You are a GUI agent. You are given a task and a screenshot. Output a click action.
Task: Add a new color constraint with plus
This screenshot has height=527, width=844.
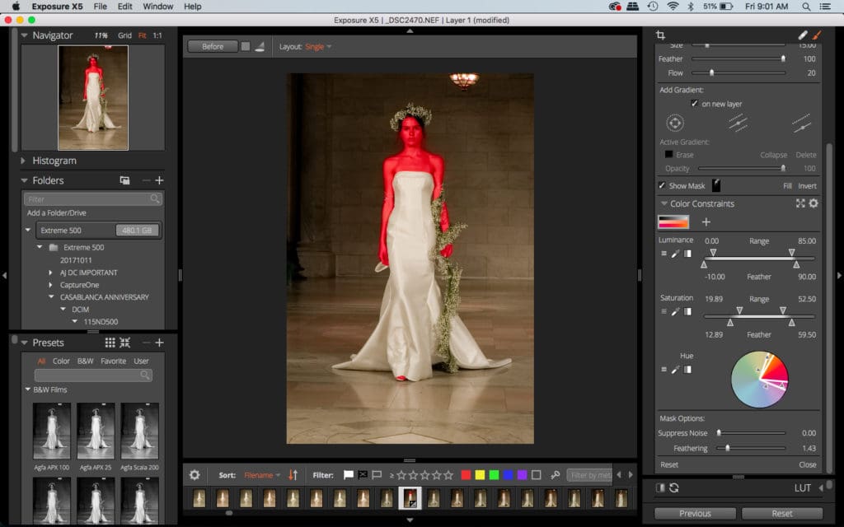click(706, 222)
